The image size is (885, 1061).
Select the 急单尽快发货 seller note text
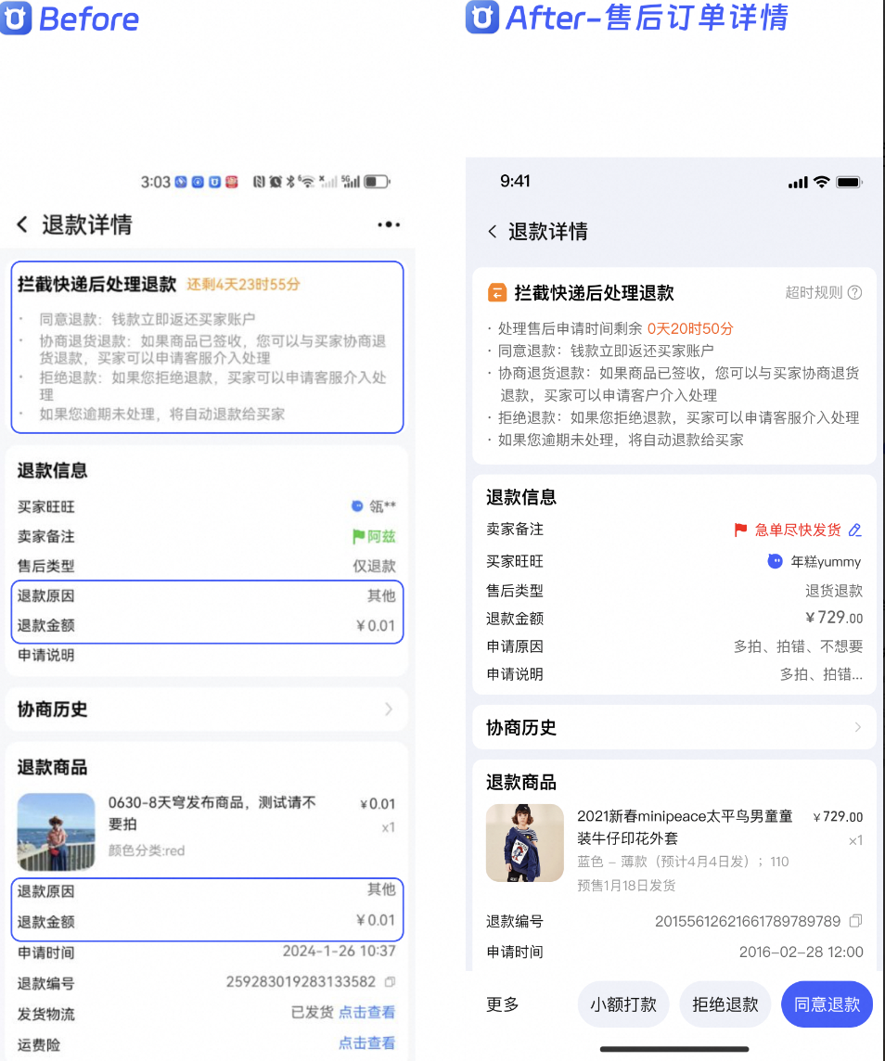tap(798, 530)
